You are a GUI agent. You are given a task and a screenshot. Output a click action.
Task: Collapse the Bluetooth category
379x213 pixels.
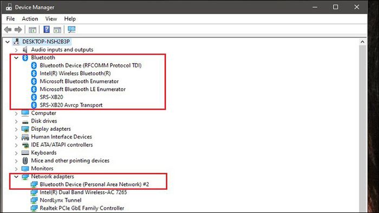(16, 58)
